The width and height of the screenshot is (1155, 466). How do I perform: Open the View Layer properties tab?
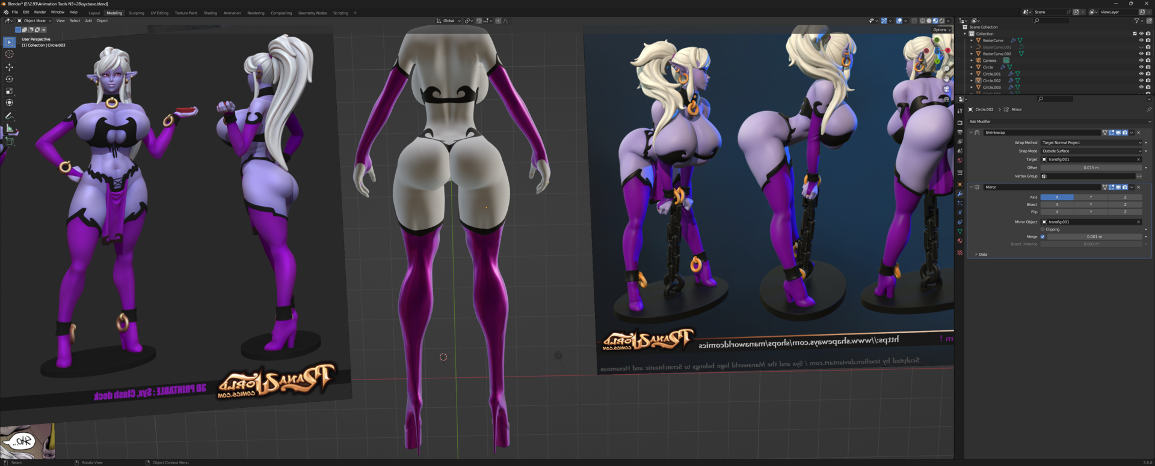960,142
